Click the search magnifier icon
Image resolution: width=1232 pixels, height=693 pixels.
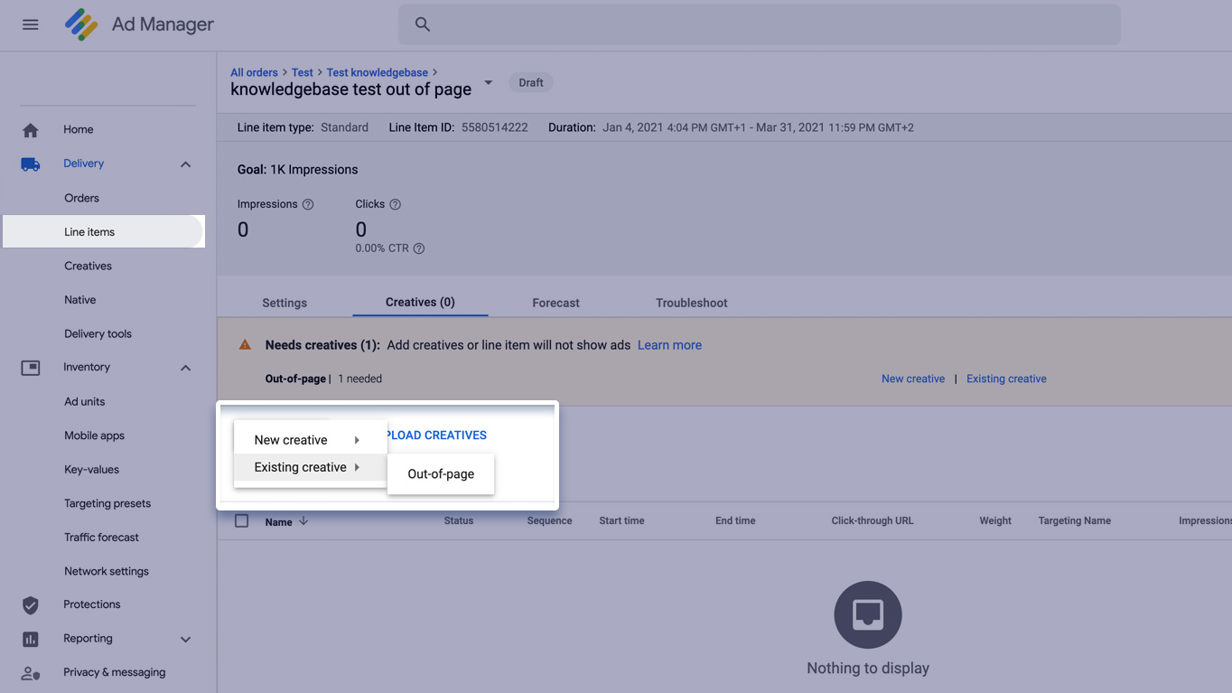click(423, 24)
